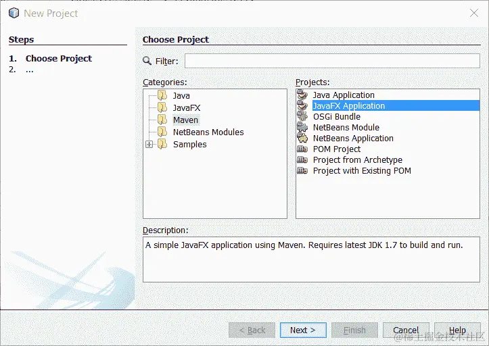
Task: Click the NetBeans Application project icon
Action: coord(302,138)
